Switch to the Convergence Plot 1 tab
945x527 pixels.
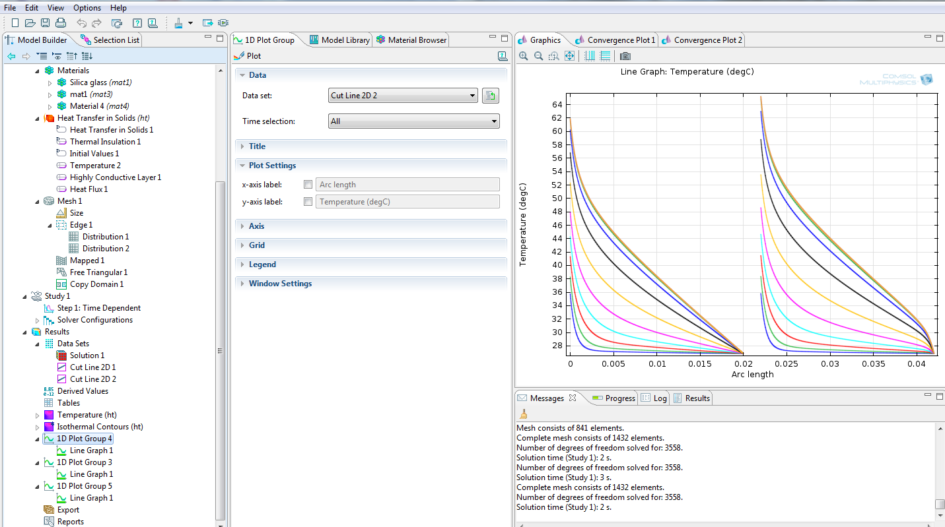tap(621, 40)
